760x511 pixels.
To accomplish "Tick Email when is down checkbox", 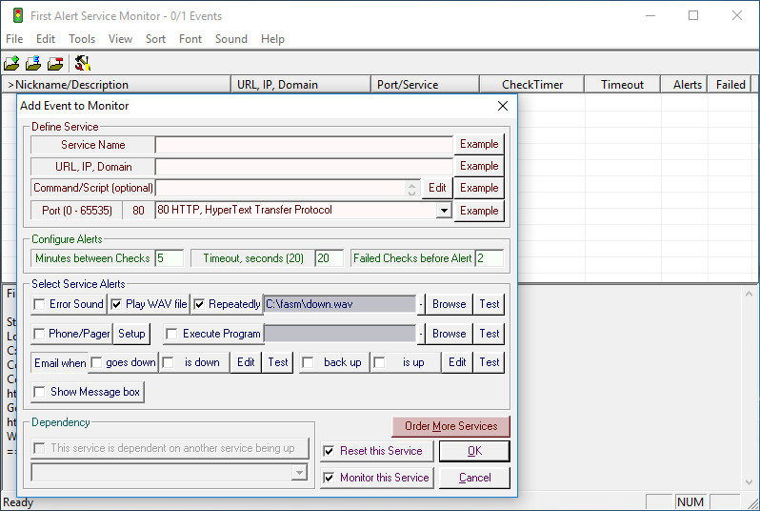I will pyautogui.click(x=168, y=362).
